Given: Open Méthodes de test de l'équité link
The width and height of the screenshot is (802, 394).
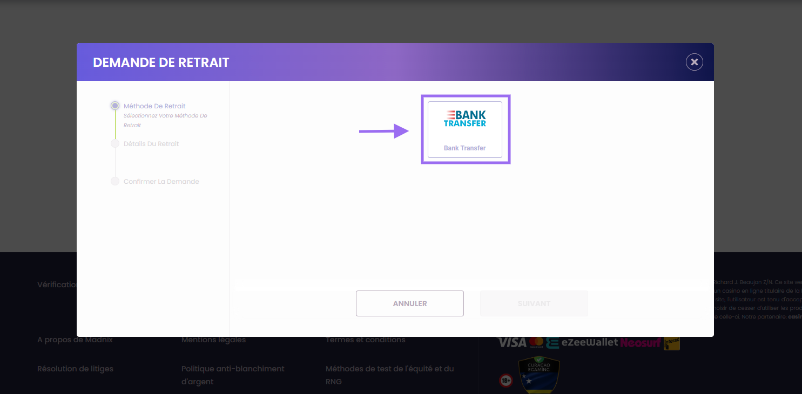Looking at the screenshot, I should (x=389, y=375).
